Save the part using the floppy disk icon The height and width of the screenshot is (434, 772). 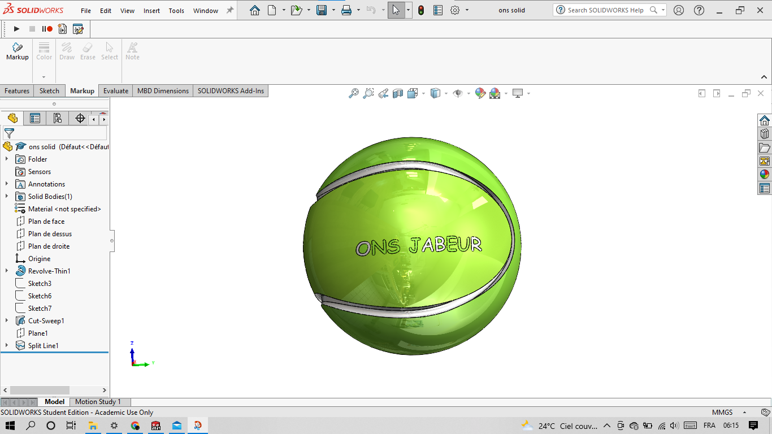[322, 10]
